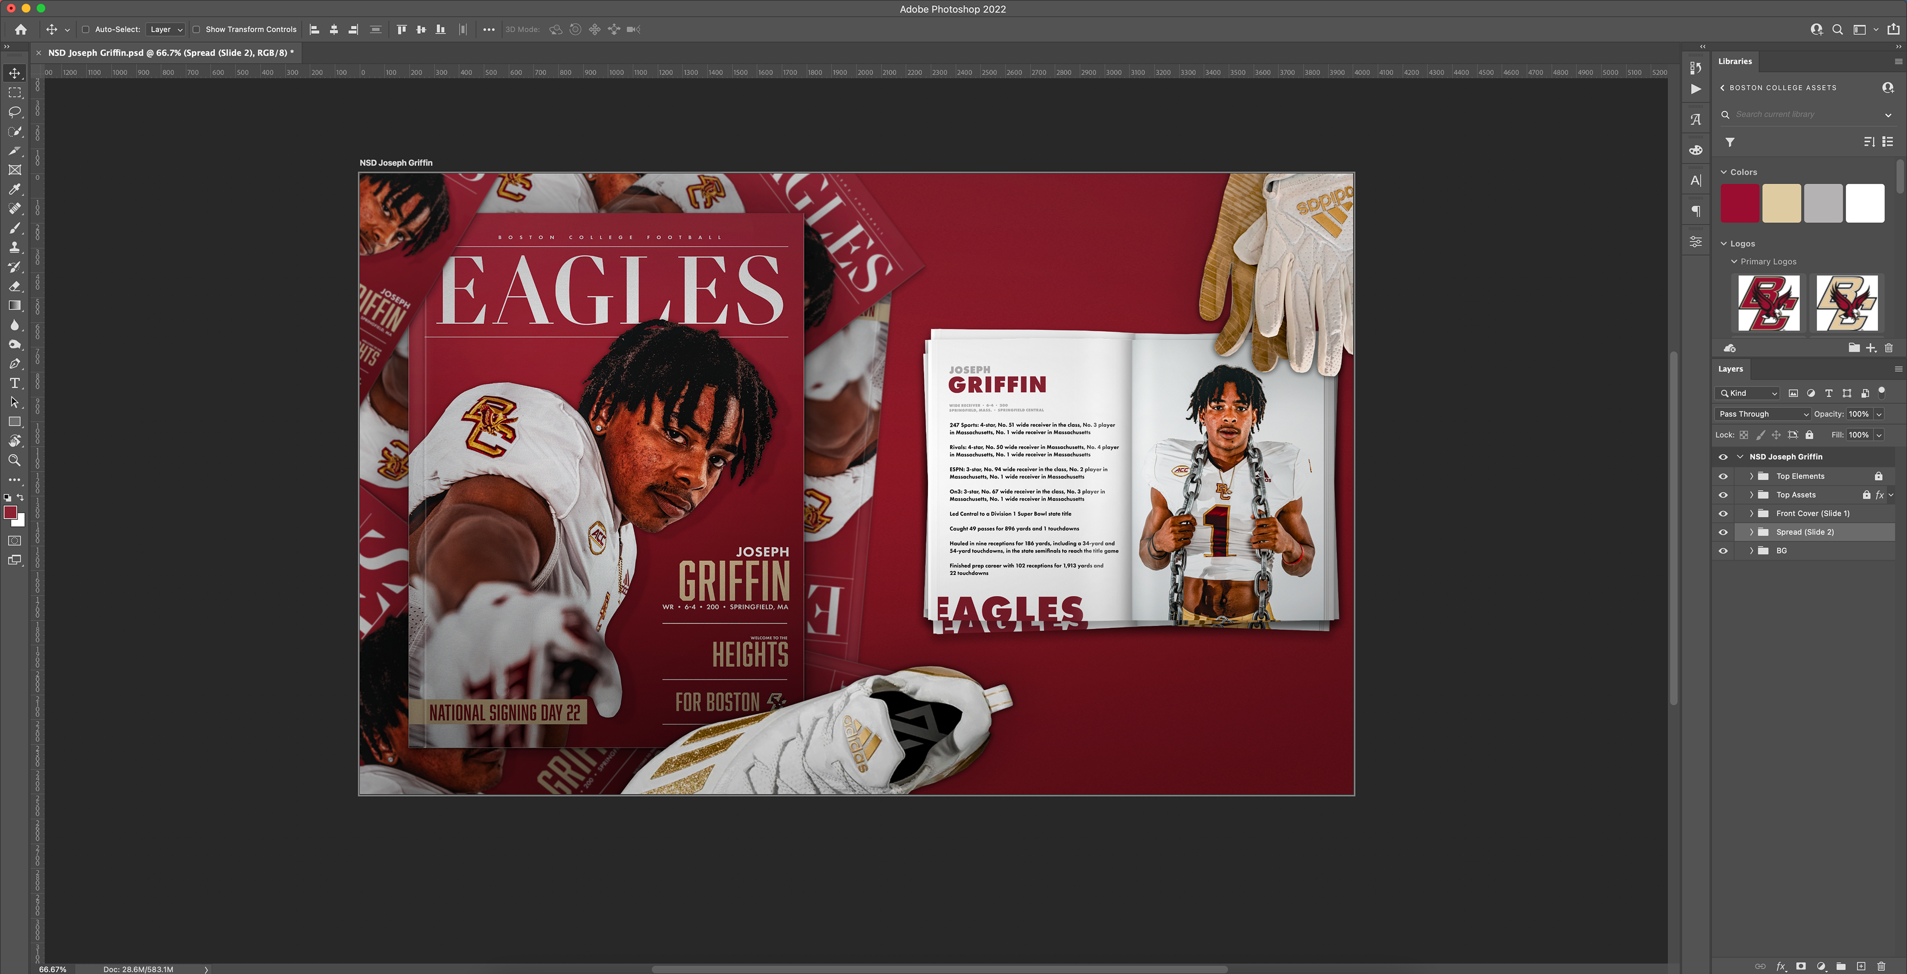The image size is (1907, 974).
Task: Open the History panel icon
Action: 1695,68
